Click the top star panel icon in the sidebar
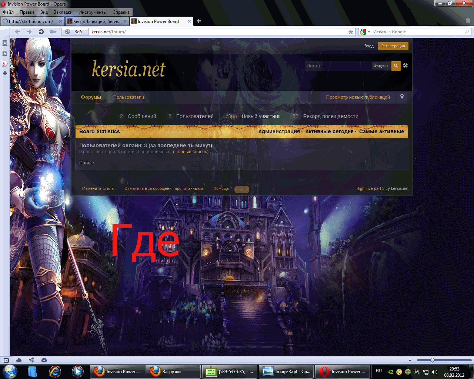This screenshot has height=379, width=474. 5,43
